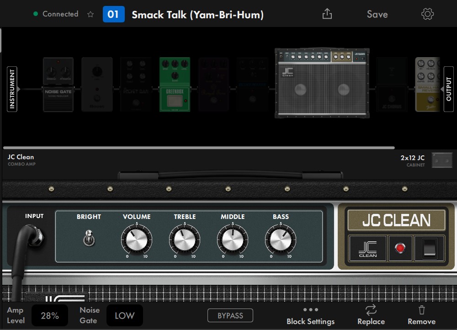Click the 2x12 JC cabinet thumbnail
Screen dimensions: 457x330
[x=442, y=160]
